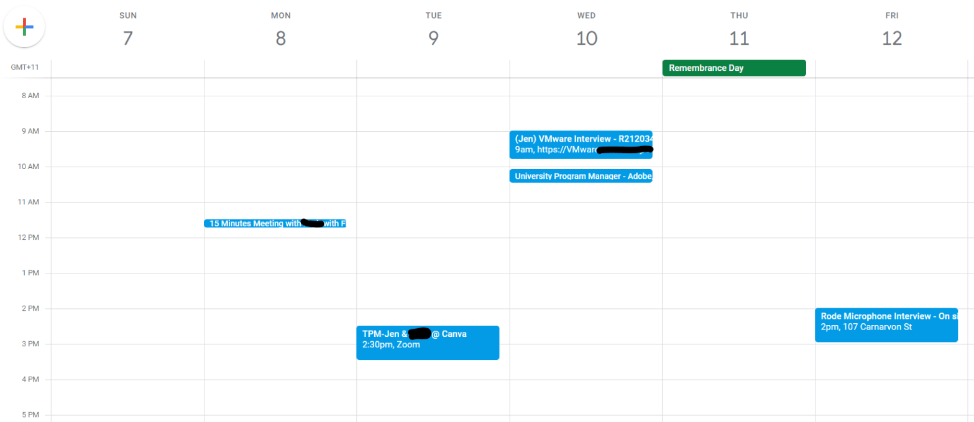Click the Wednesday 10 date number

[586, 39]
